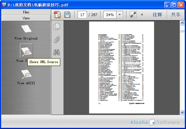Click the zoom field showing 24%
Image resolution: width=186 pixels, height=129 pixels.
click(x=110, y=15)
